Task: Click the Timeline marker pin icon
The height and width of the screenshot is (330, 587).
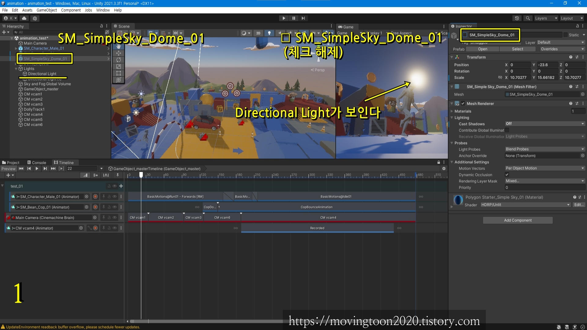Action: coord(117,175)
